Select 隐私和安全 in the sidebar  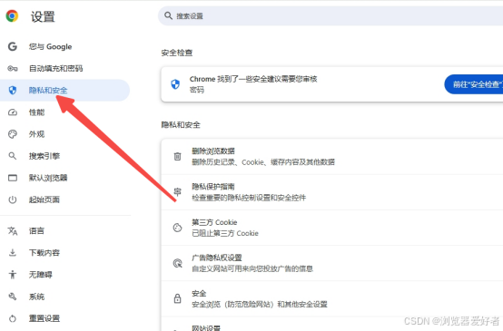click(64, 91)
